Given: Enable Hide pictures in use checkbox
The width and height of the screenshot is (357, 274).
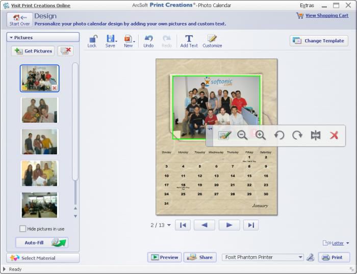Looking at the screenshot, I should 22,229.
